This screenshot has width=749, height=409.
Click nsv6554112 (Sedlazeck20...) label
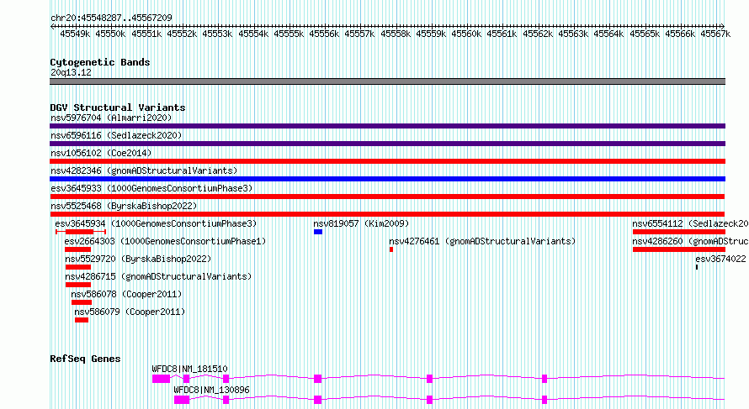(690, 223)
